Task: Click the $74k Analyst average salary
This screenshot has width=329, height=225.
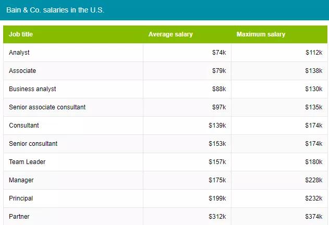Action: (219, 53)
